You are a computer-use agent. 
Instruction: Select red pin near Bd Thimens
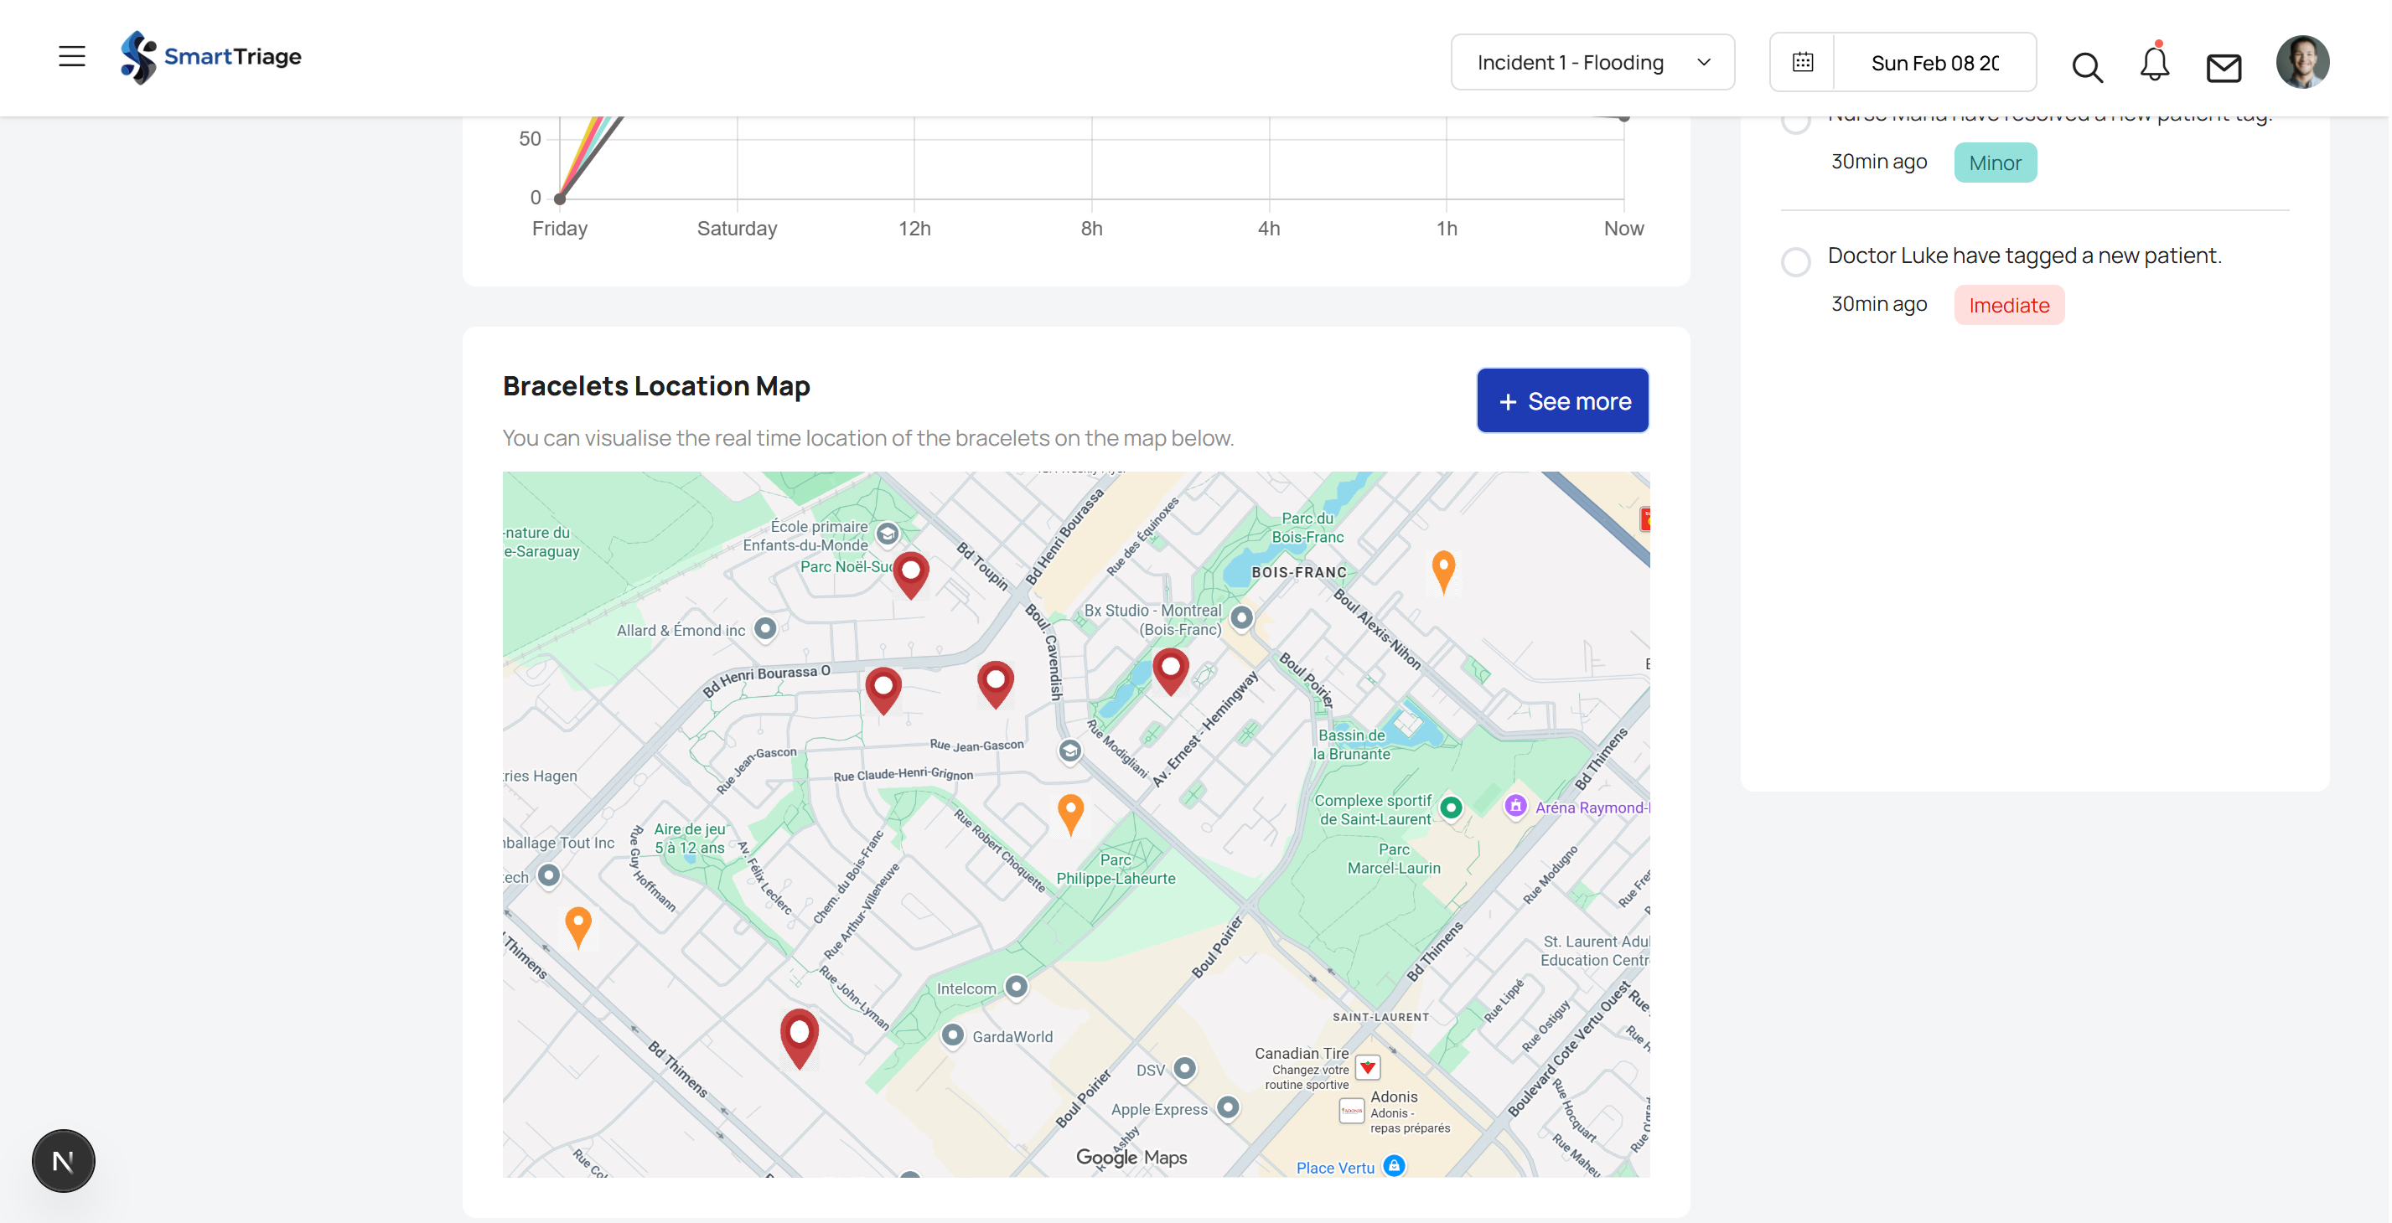799,1035
